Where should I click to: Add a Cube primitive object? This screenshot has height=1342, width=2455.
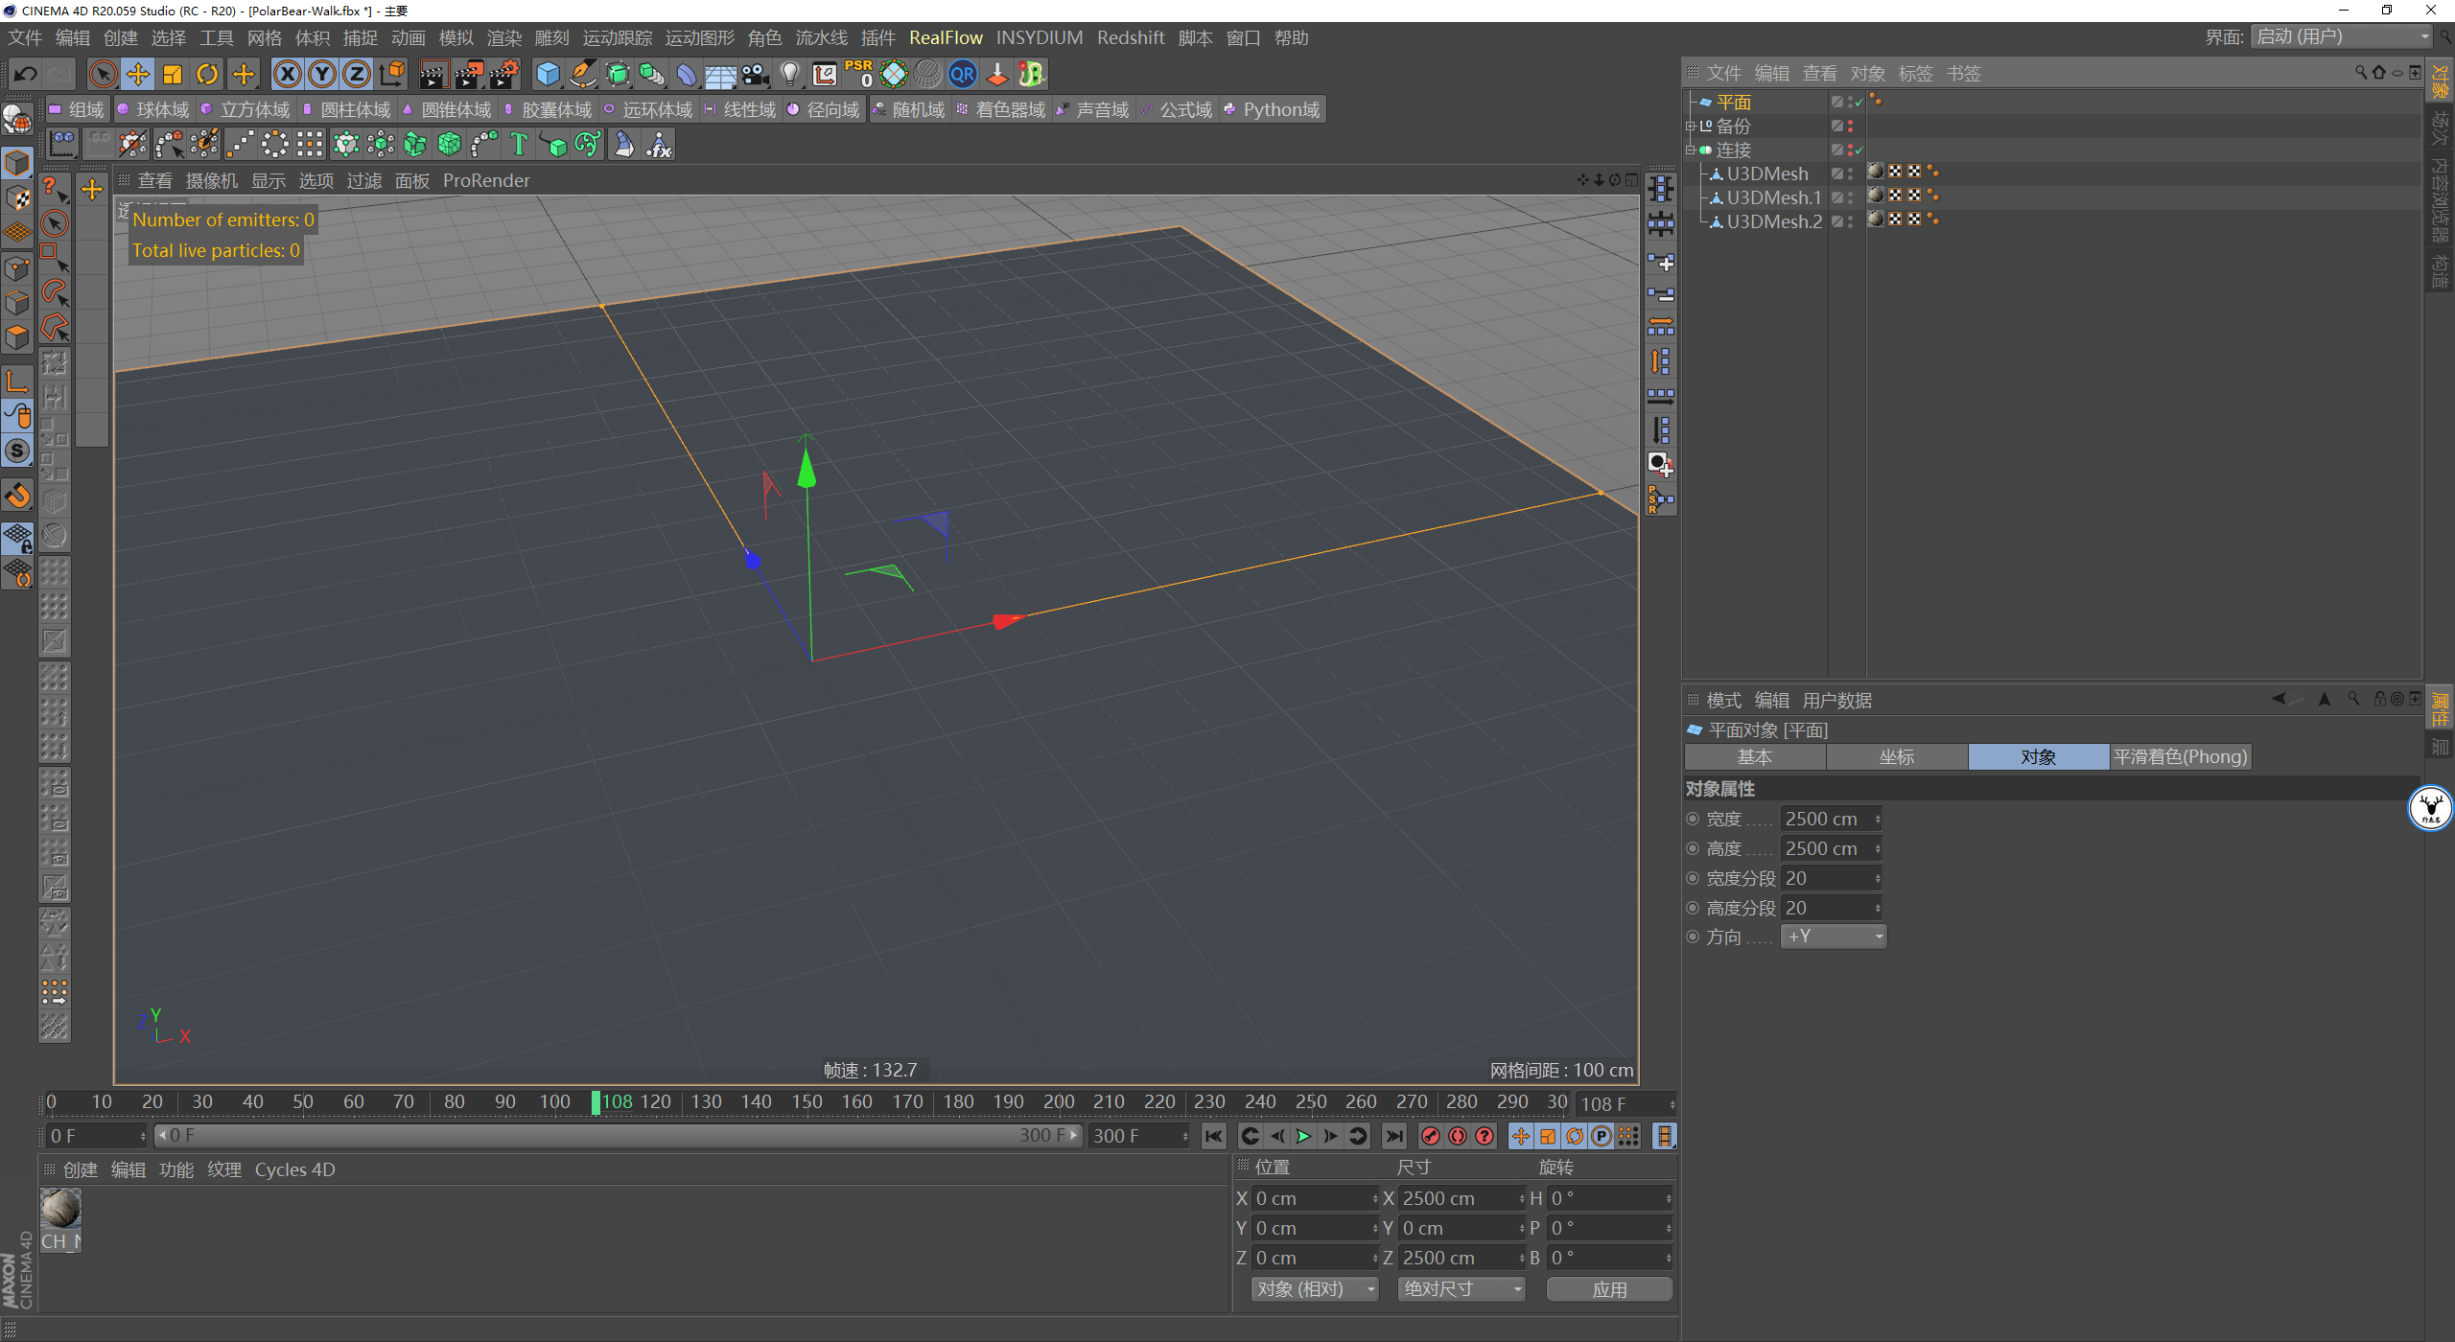tap(548, 74)
